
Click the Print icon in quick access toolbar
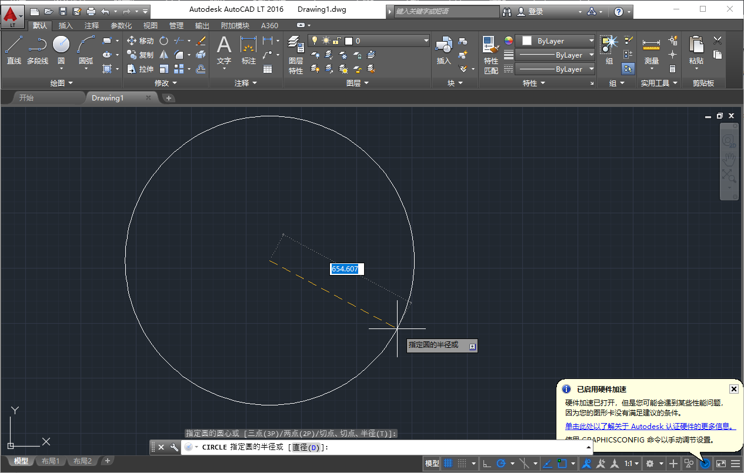(91, 11)
